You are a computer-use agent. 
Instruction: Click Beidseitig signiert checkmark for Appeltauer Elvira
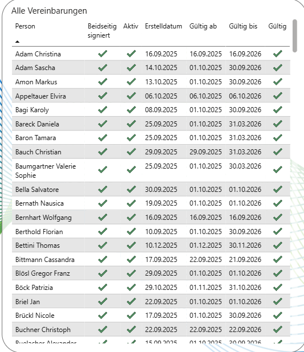tap(102, 96)
